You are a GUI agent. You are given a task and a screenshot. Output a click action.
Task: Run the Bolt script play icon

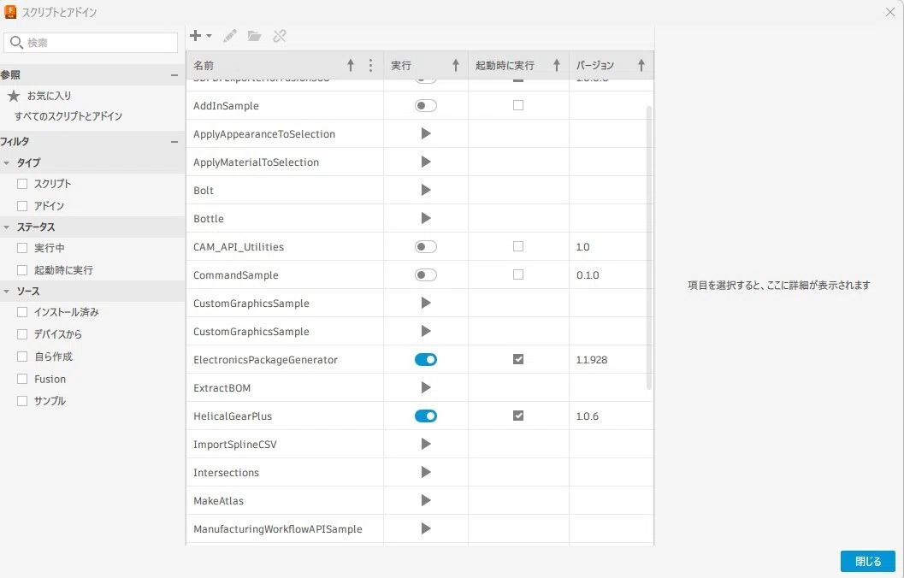pos(425,190)
